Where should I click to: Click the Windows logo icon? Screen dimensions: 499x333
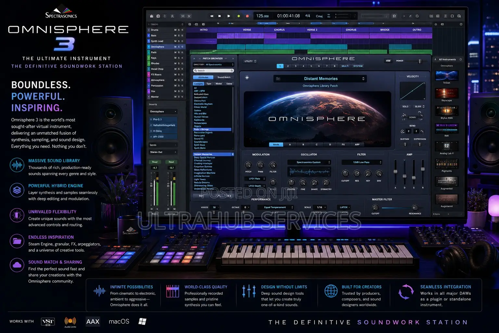142,322
